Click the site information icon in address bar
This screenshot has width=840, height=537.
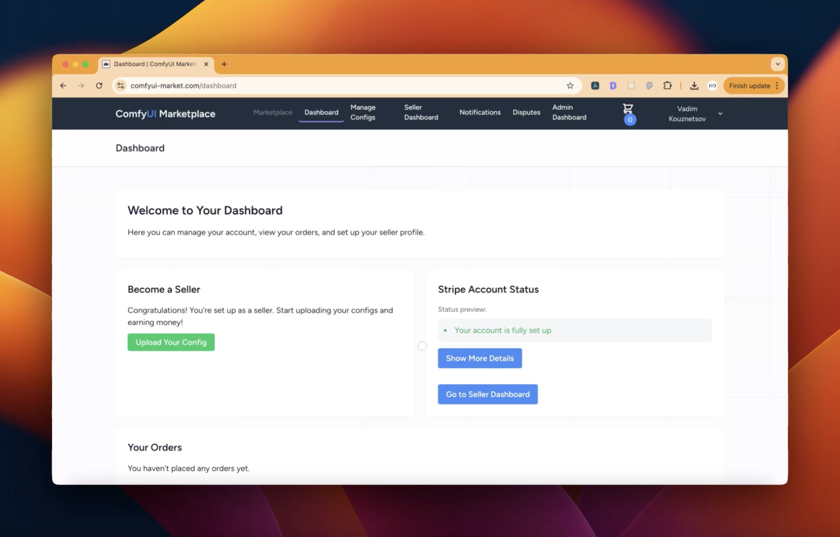point(121,86)
